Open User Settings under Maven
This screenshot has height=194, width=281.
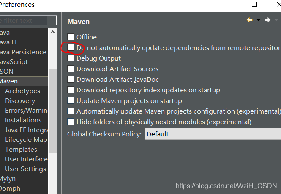point(26,169)
